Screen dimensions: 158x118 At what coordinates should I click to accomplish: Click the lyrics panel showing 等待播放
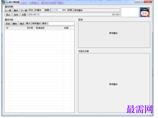coord(114,35)
